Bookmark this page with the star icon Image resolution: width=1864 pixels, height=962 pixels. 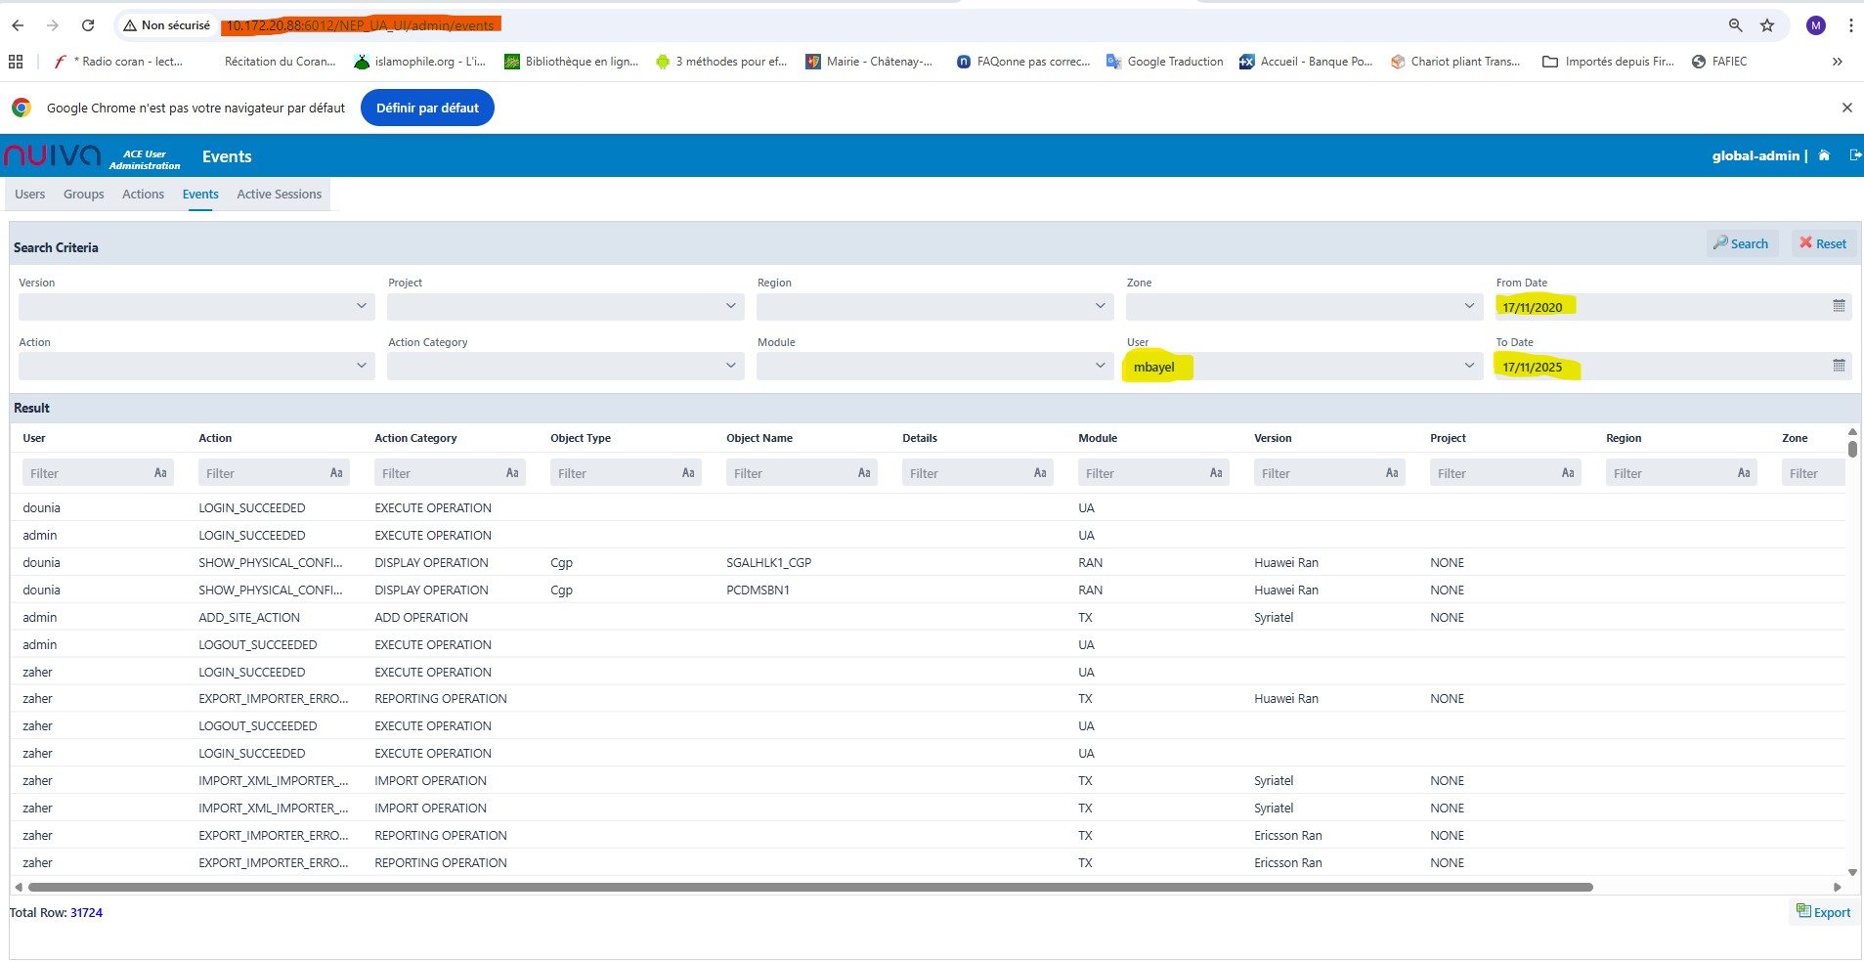click(x=1767, y=25)
